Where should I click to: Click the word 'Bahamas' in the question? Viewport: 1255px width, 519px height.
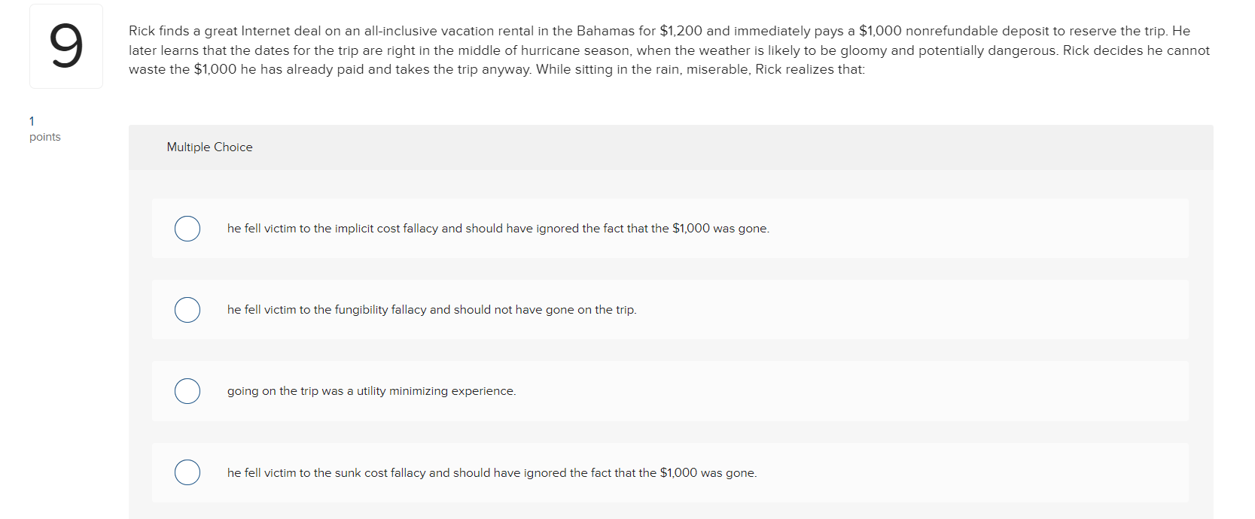click(x=605, y=31)
